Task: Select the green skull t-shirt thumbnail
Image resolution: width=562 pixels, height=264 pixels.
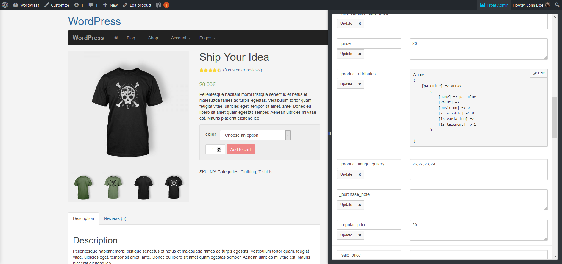Action: tap(113, 187)
